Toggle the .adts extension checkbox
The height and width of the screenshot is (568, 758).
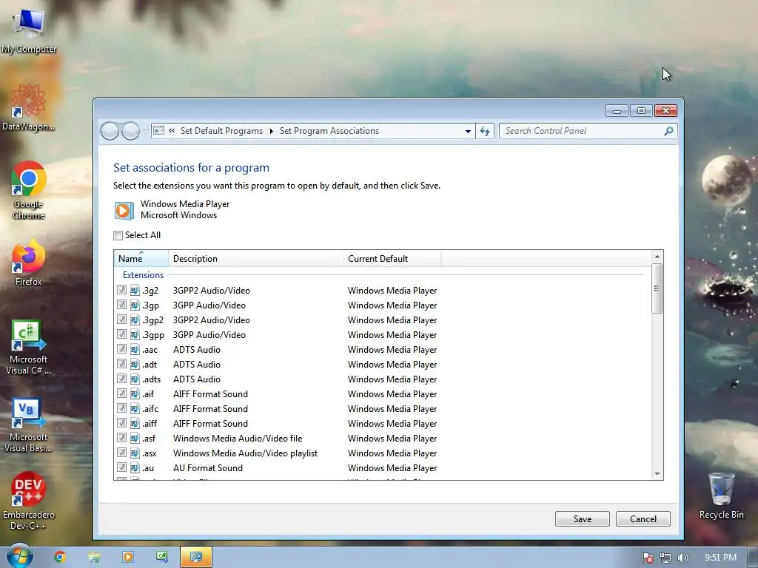pyautogui.click(x=122, y=379)
